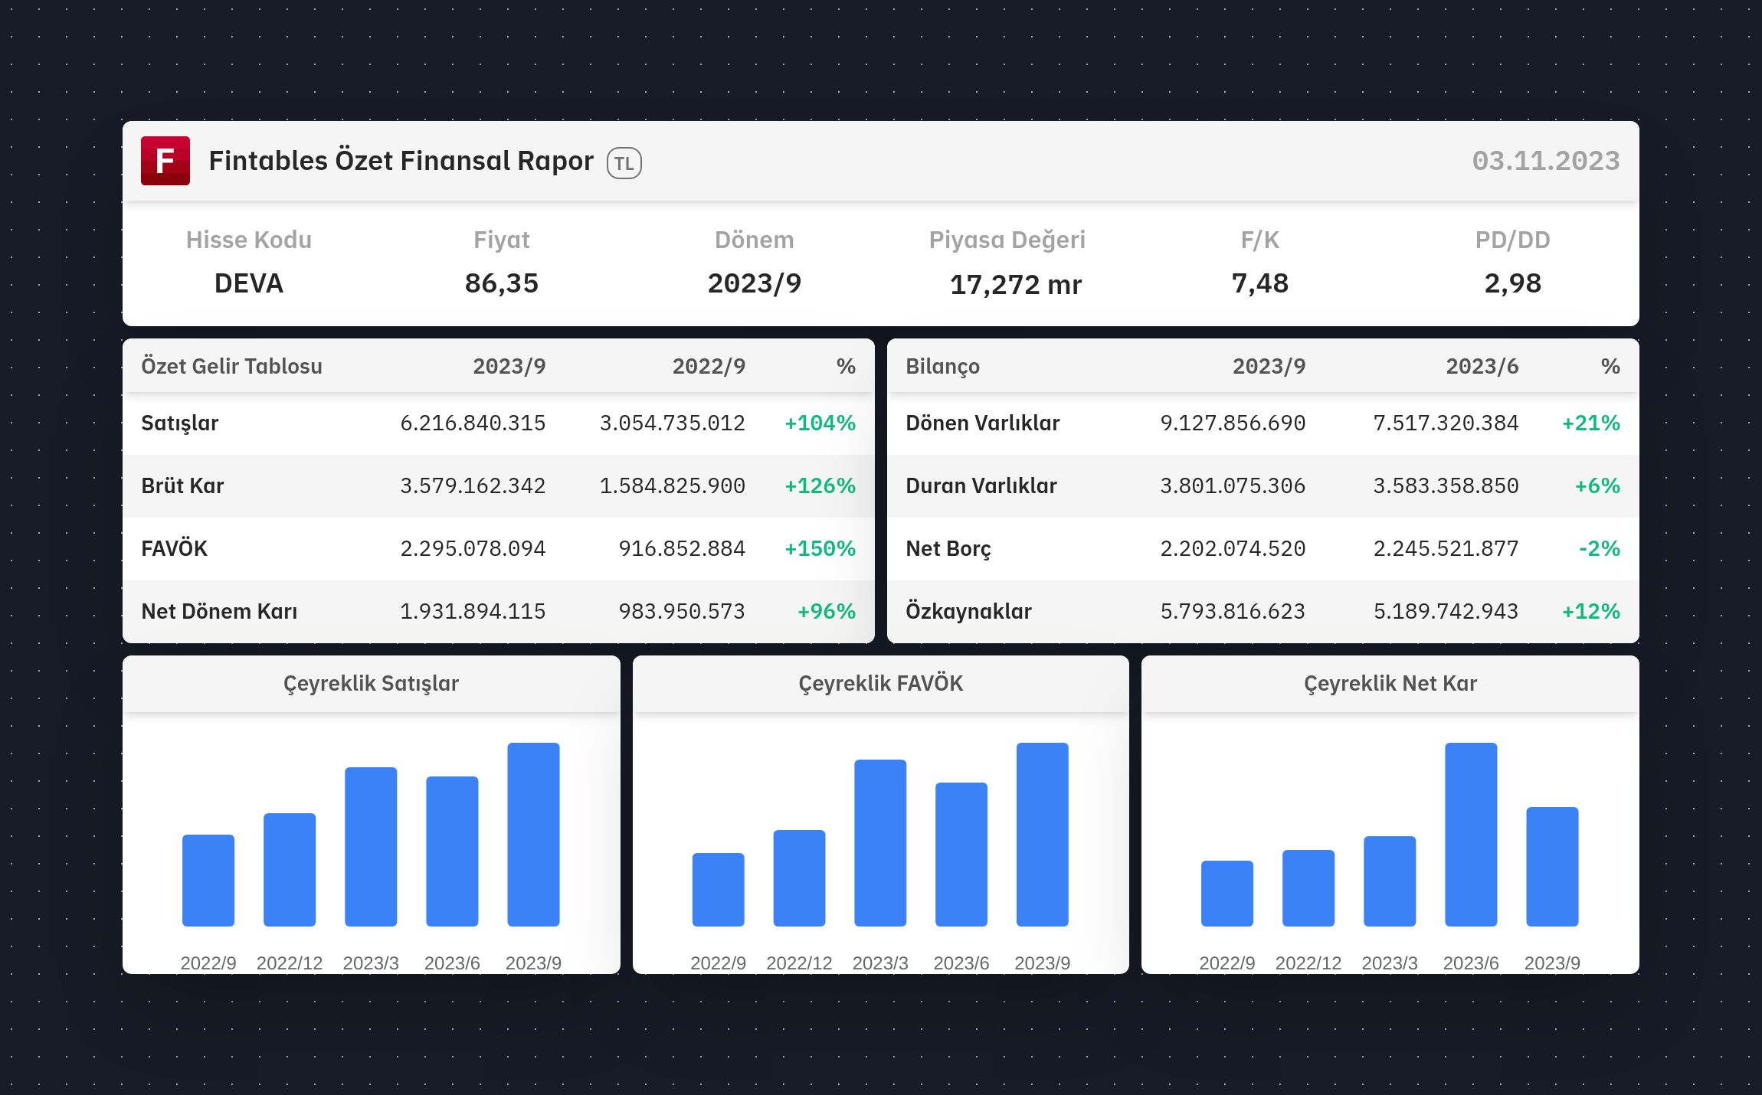Click the 2023/3 bar in Çeyreklik FAVÖK

[x=880, y=842]
